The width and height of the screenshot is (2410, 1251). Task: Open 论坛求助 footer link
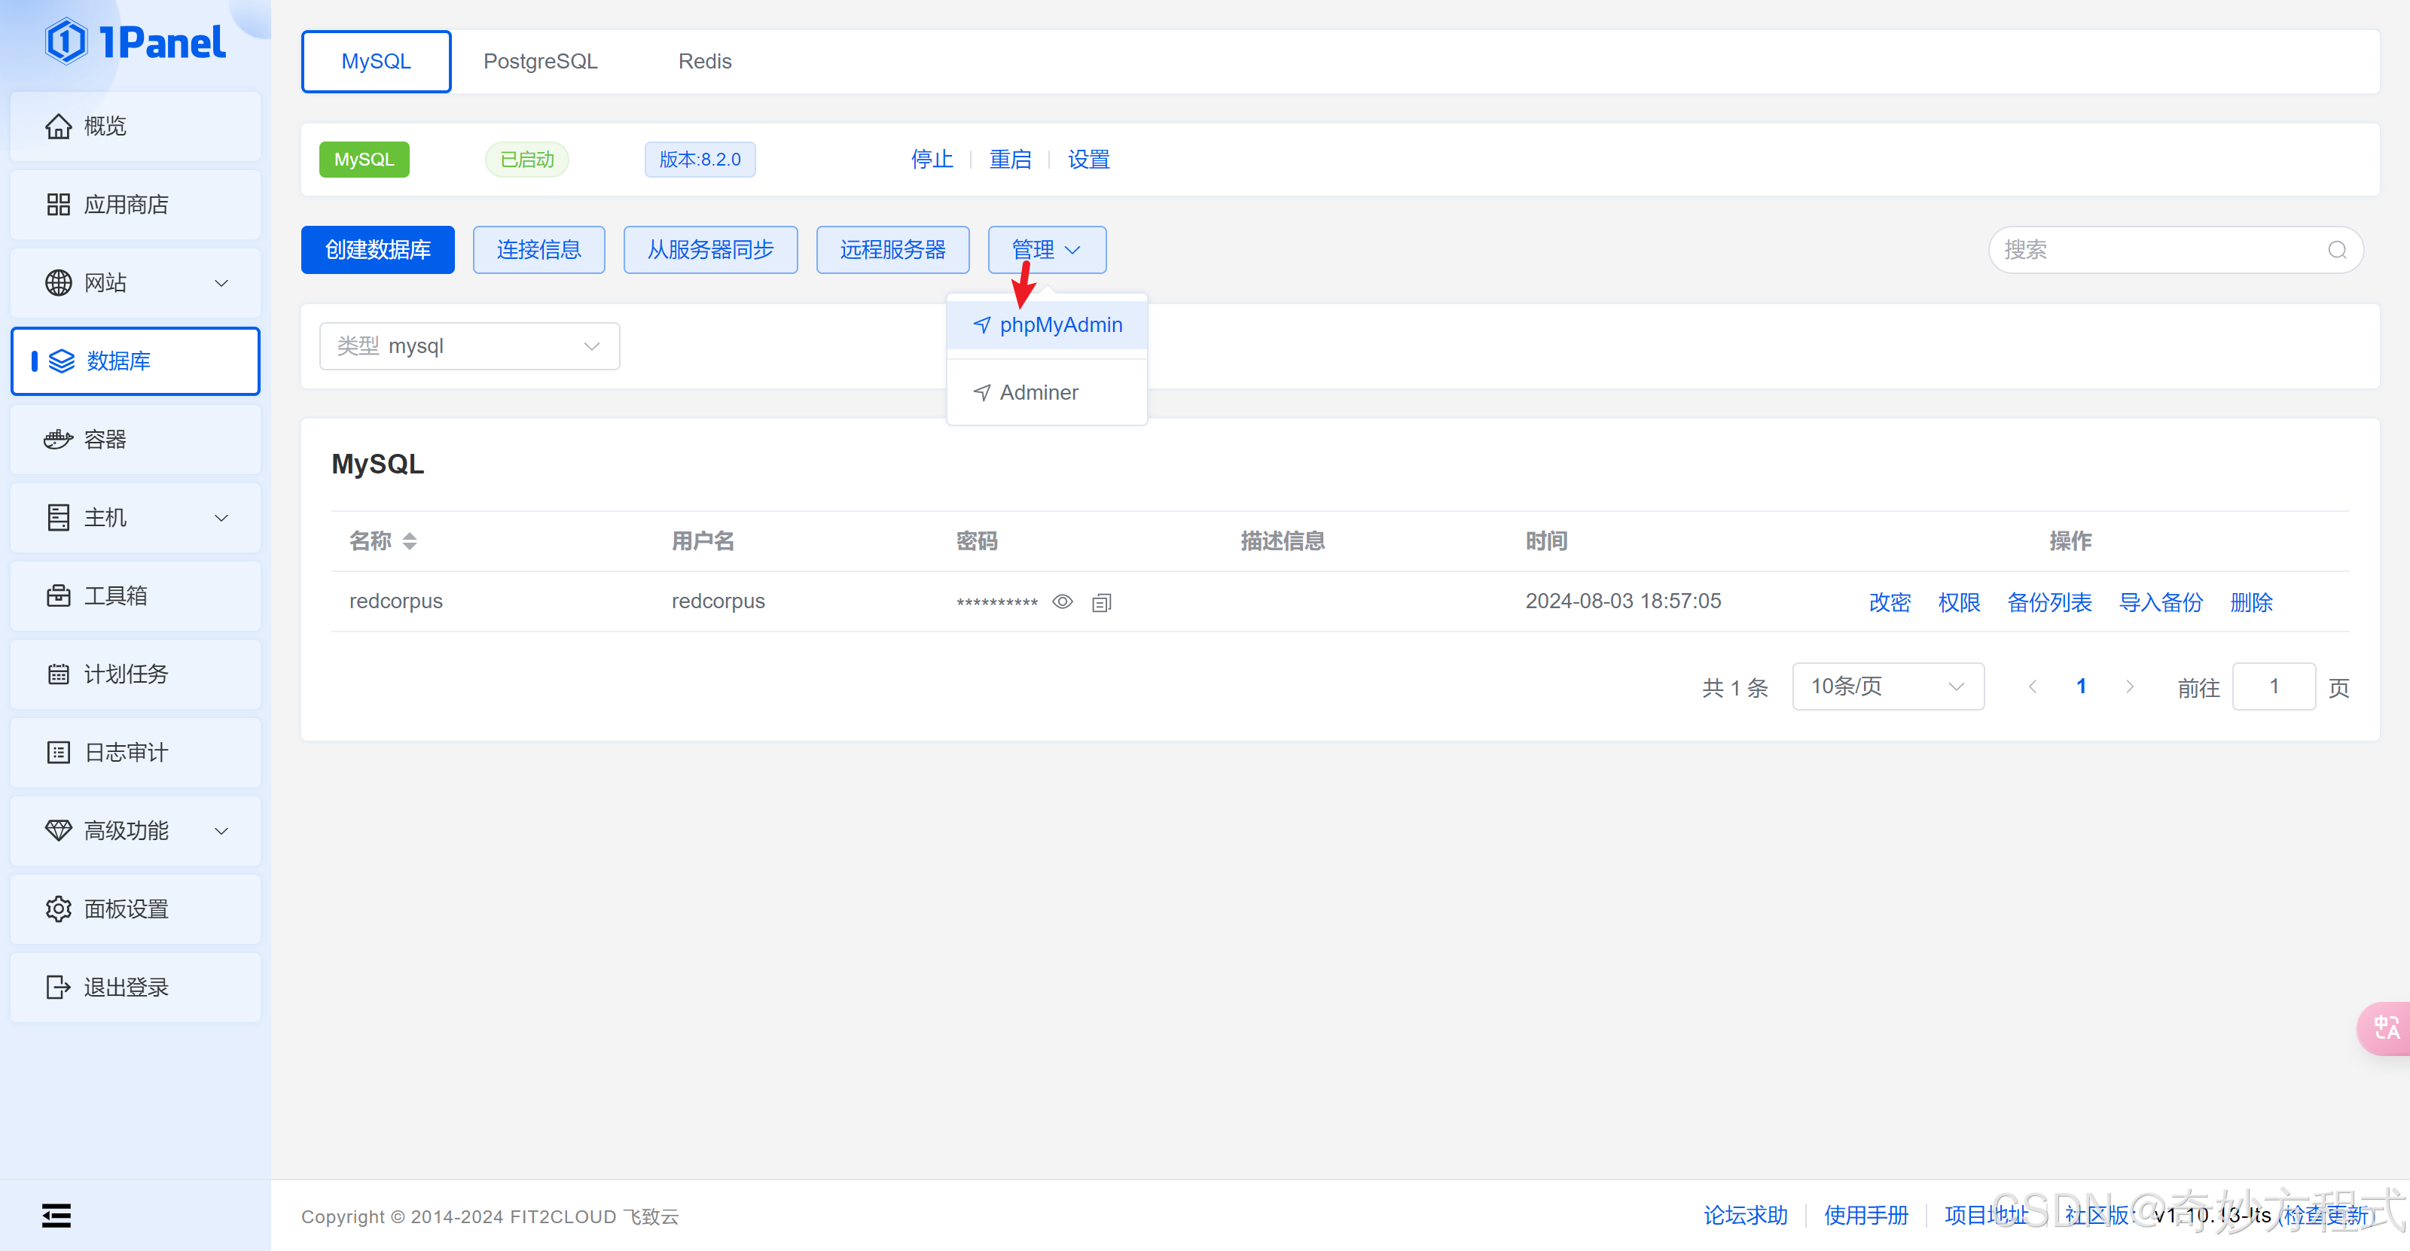[x=1746, y=1216]
